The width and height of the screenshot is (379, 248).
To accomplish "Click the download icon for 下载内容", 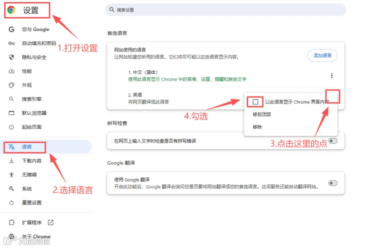I will [x=11, y=161].
